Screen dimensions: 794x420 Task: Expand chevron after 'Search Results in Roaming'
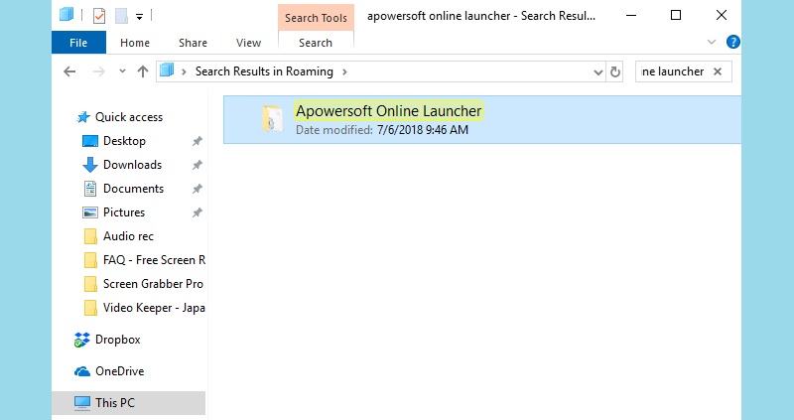(344, 71)
